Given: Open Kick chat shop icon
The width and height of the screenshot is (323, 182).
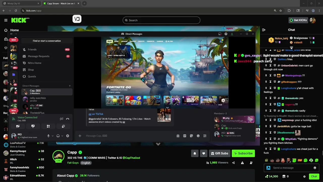Looking at the screenshot, I should click(x=284, y=176).
